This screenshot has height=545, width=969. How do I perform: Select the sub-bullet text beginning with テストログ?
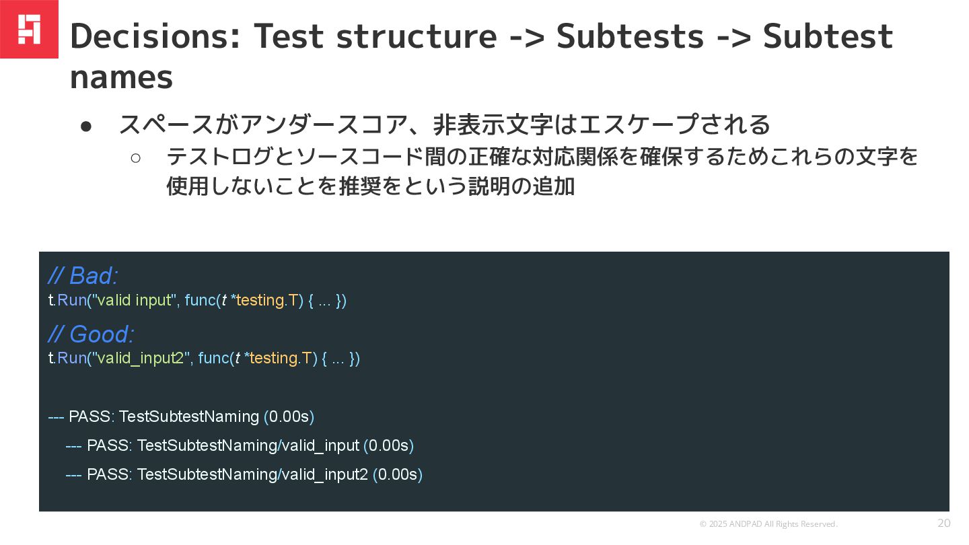point(542,157)
